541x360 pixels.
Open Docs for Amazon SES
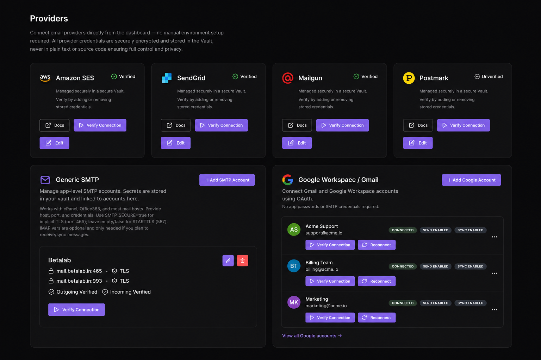tap(55, 125)
